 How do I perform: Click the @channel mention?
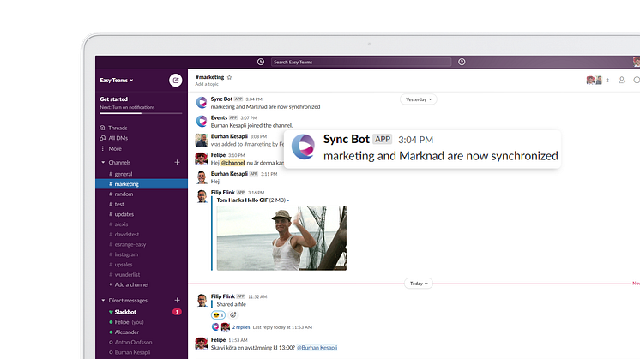click(232, 163)
